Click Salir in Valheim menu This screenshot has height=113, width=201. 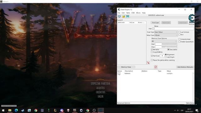[x=100, y=96]
